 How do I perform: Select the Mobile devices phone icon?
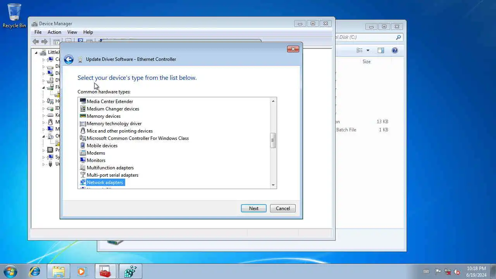tap(83, 146)
